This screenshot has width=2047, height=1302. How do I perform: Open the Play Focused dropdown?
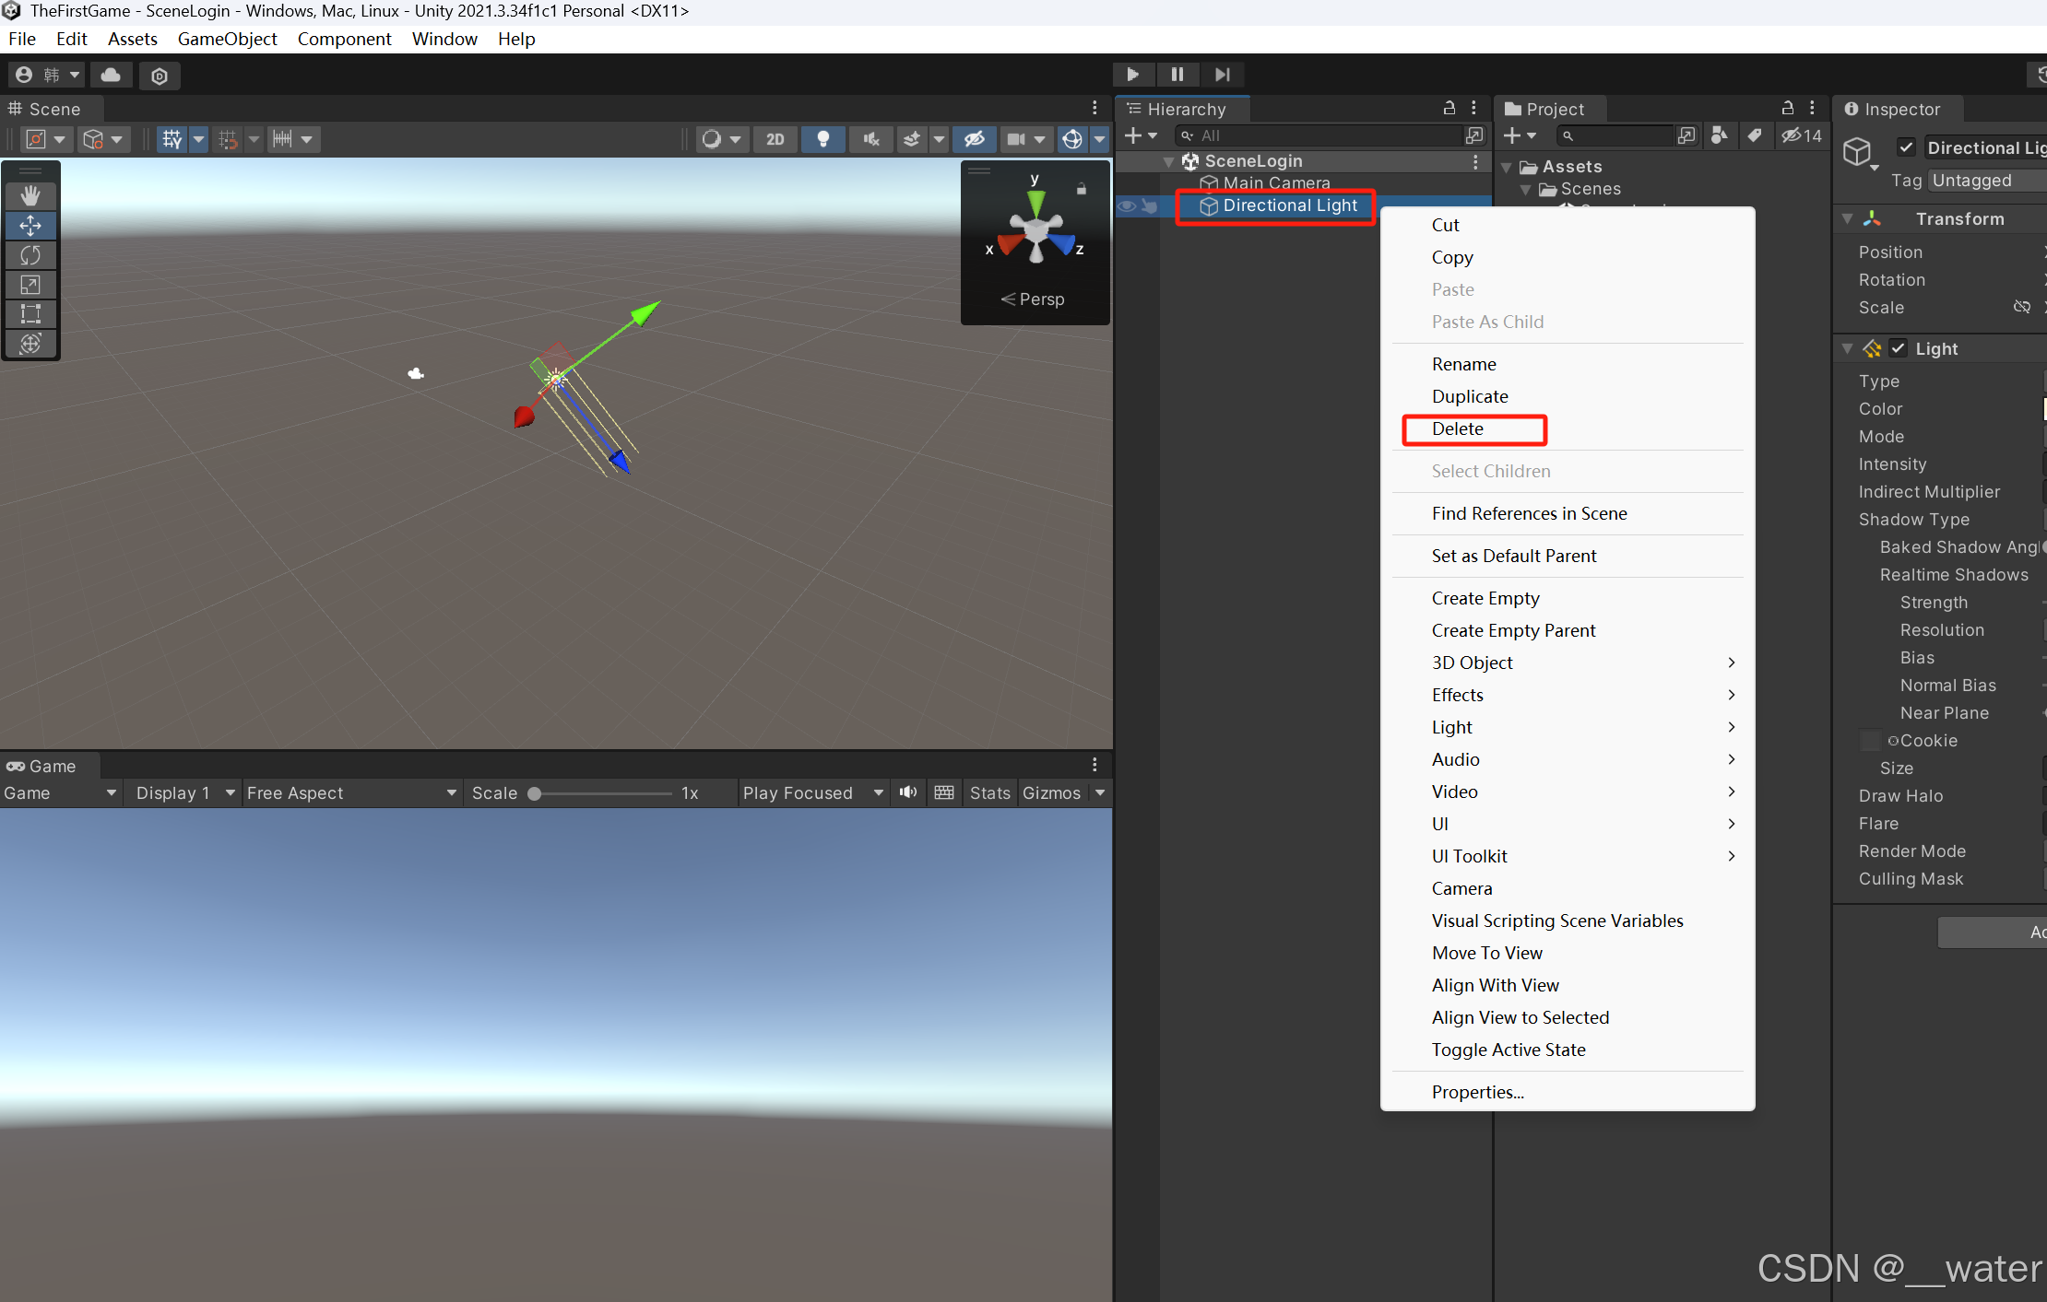(811, 792)
